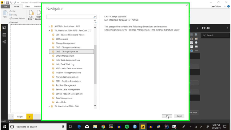Cancel the Navigator dialog
The height and width of the screenshot is (130, 231).
pos(179,116)
